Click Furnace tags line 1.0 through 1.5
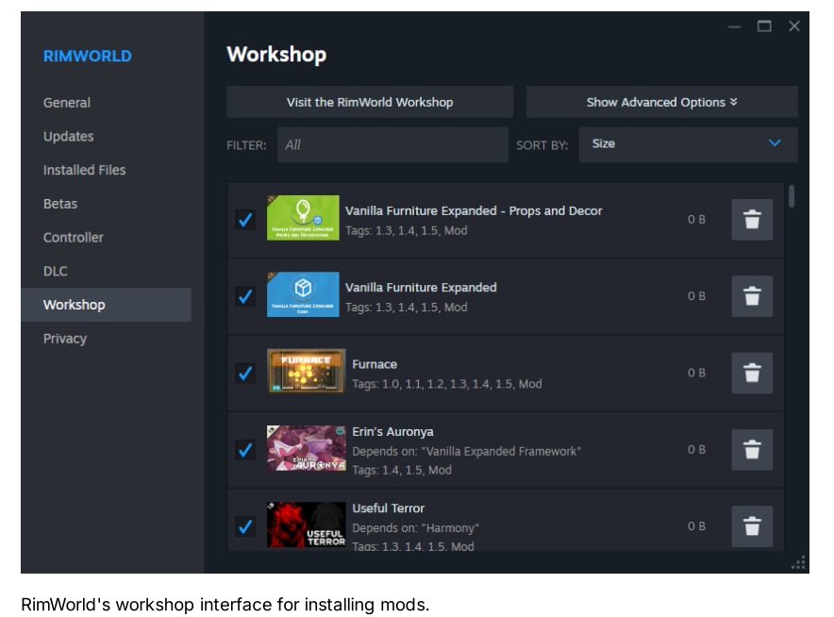The width and height of the screenshot is (834, 617). pyautogui.click(x=447, y=383)
